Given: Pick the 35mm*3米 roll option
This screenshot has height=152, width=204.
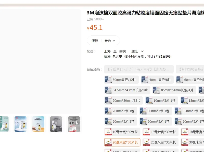Looking at the screenshot, I should (x=189, y=111).
